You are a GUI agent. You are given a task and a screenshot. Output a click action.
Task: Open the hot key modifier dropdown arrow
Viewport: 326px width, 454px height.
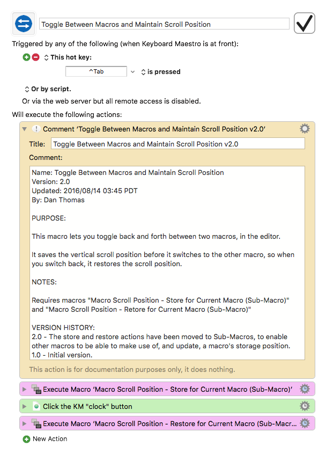(132, 72)
